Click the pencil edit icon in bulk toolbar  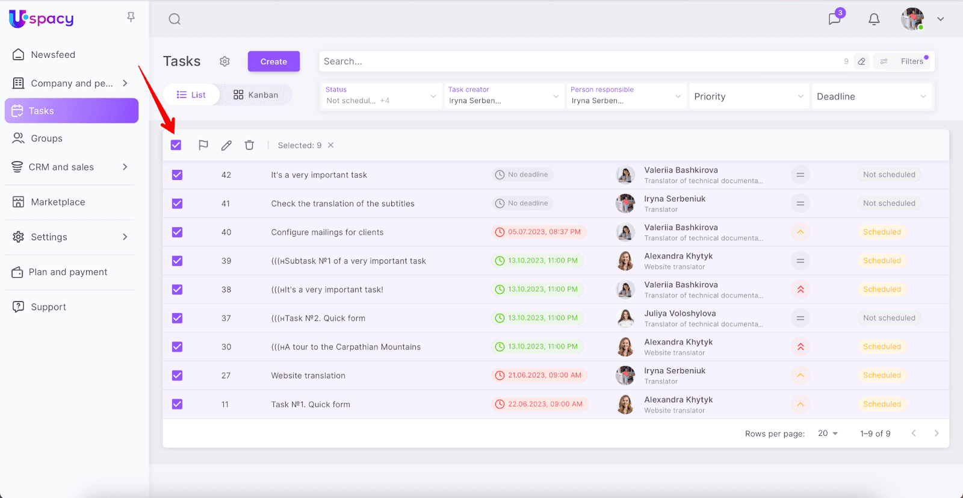tap(226, 145)
